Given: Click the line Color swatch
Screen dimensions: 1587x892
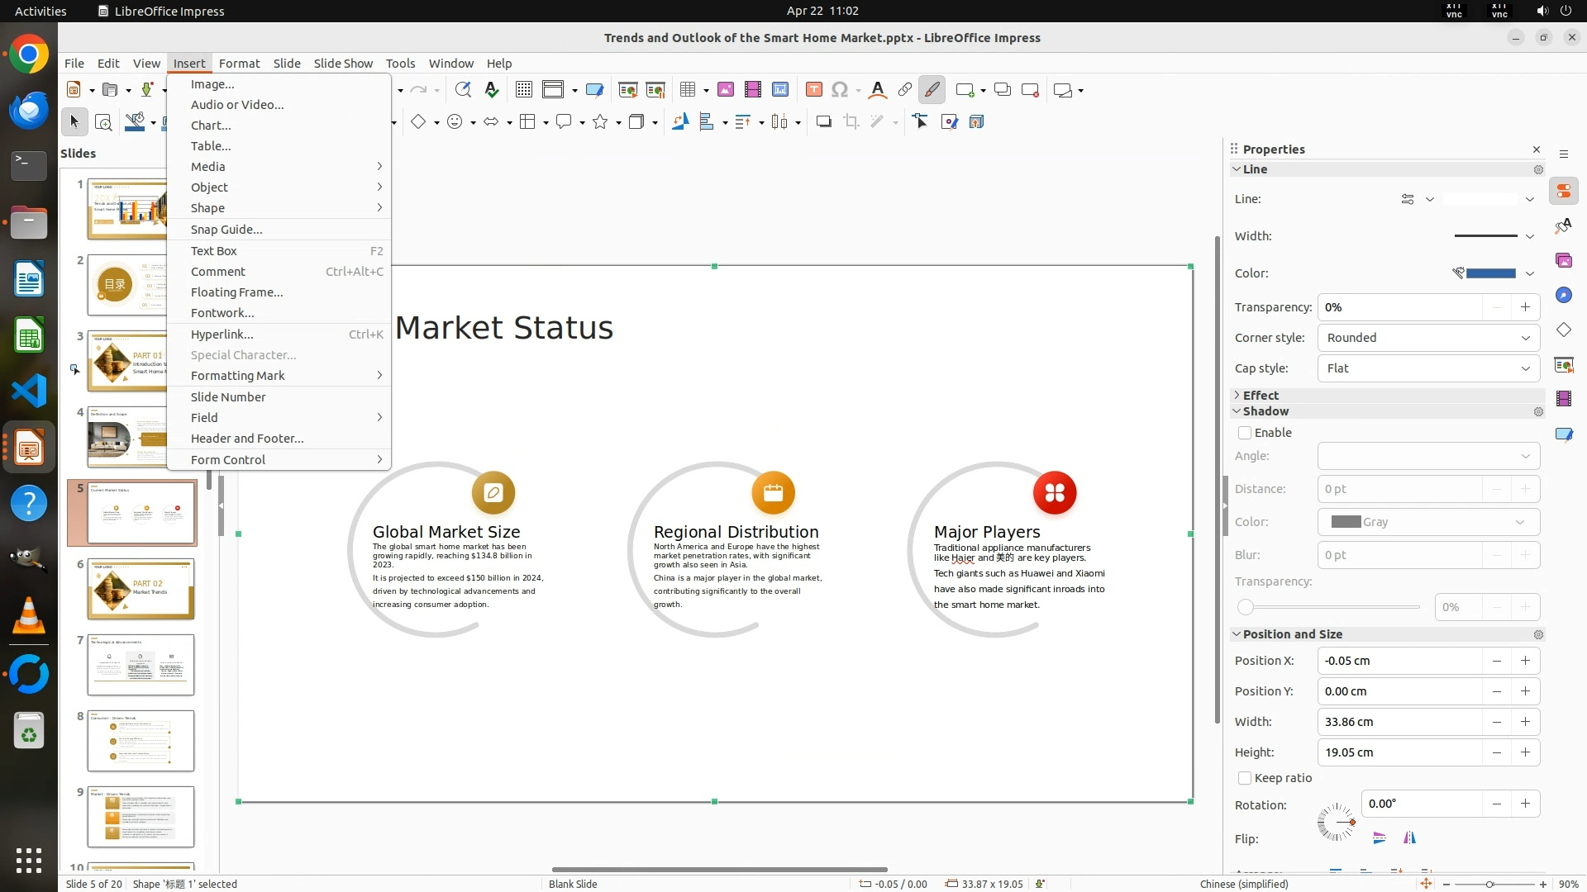Looking at the screenshot, I should pos(1490,273).
